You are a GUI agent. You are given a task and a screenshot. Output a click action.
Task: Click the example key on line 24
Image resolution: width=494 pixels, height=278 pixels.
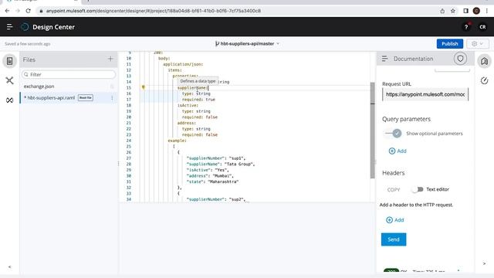click(177, 141)
